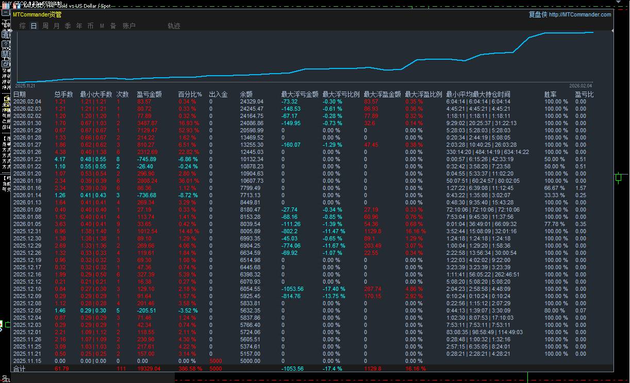Image resolution: width=630 pixels, height=383 pixels.
Task: Click the 2026.02.04 chart end date
Action: click(581, 85)
